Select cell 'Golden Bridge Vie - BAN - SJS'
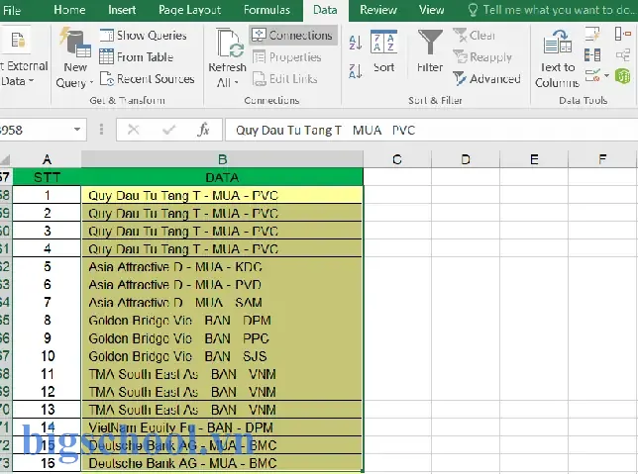The image size is (638, 474). tap(222, 356)
